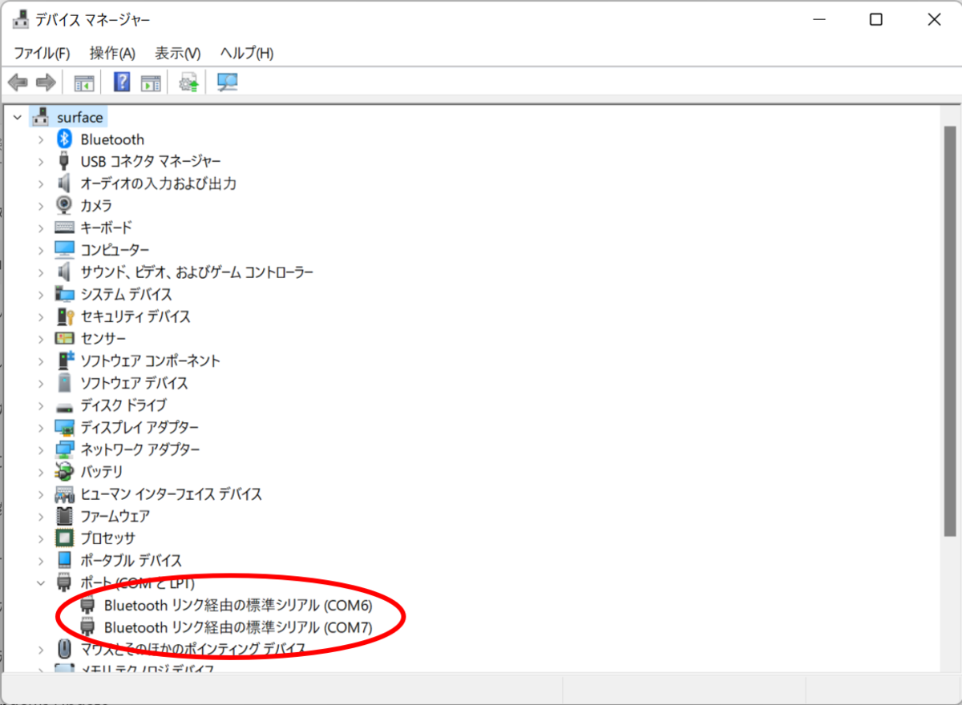Expand the ネットワーク アダプター category

[41, 449]
